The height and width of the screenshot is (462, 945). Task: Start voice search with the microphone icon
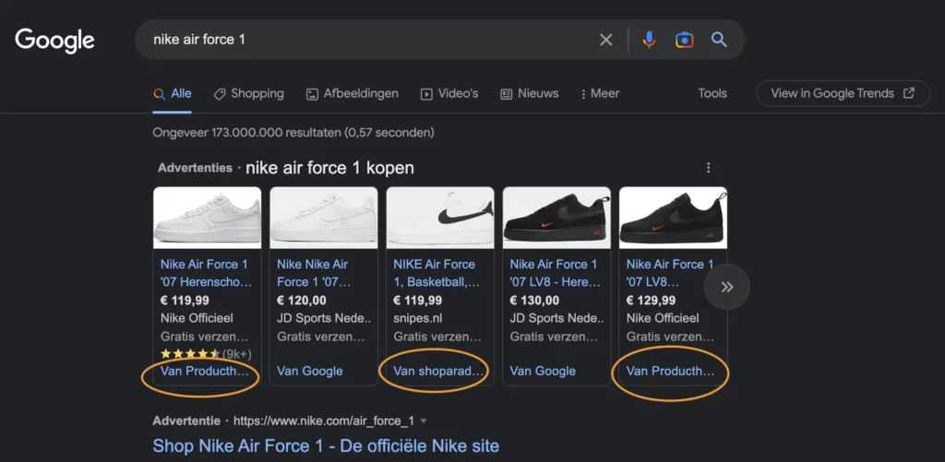649,40
